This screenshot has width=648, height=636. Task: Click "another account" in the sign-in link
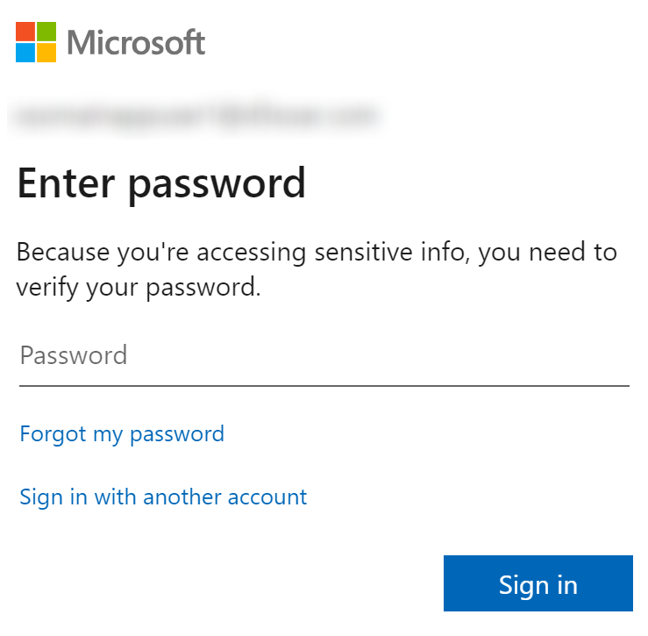click(225, 497)
